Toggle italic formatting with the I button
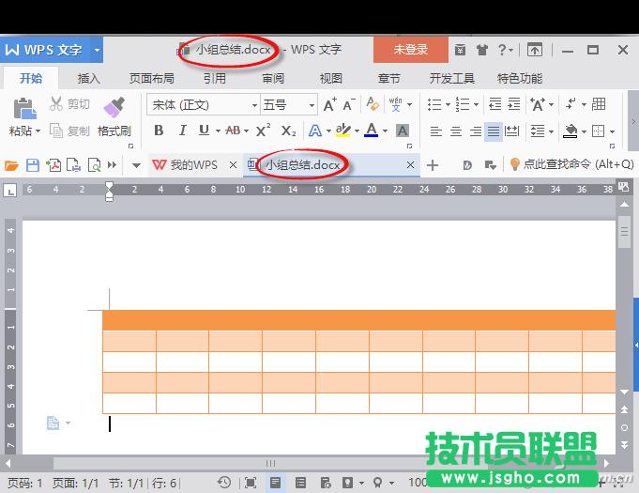 pyautogui.click(x=181, y=131)
